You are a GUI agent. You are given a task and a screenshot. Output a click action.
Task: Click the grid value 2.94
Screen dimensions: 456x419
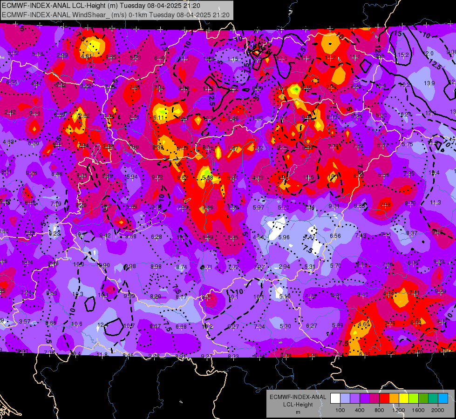tap(285, 267)
